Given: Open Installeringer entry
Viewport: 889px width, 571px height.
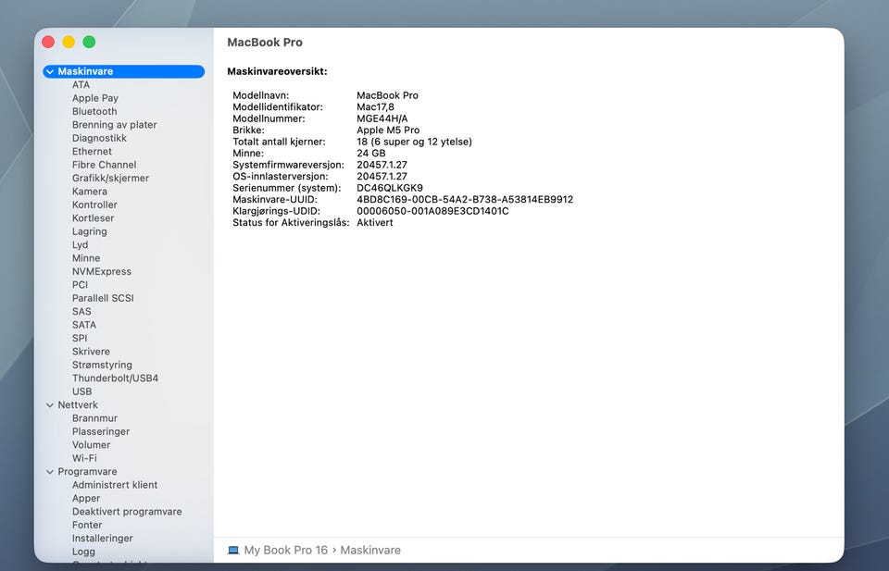Looking at the screenshot, I should [102, 538].
